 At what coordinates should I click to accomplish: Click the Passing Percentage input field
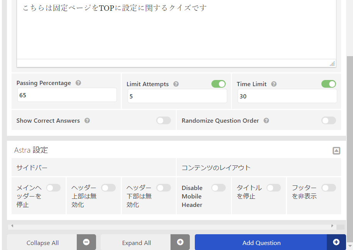67,95
